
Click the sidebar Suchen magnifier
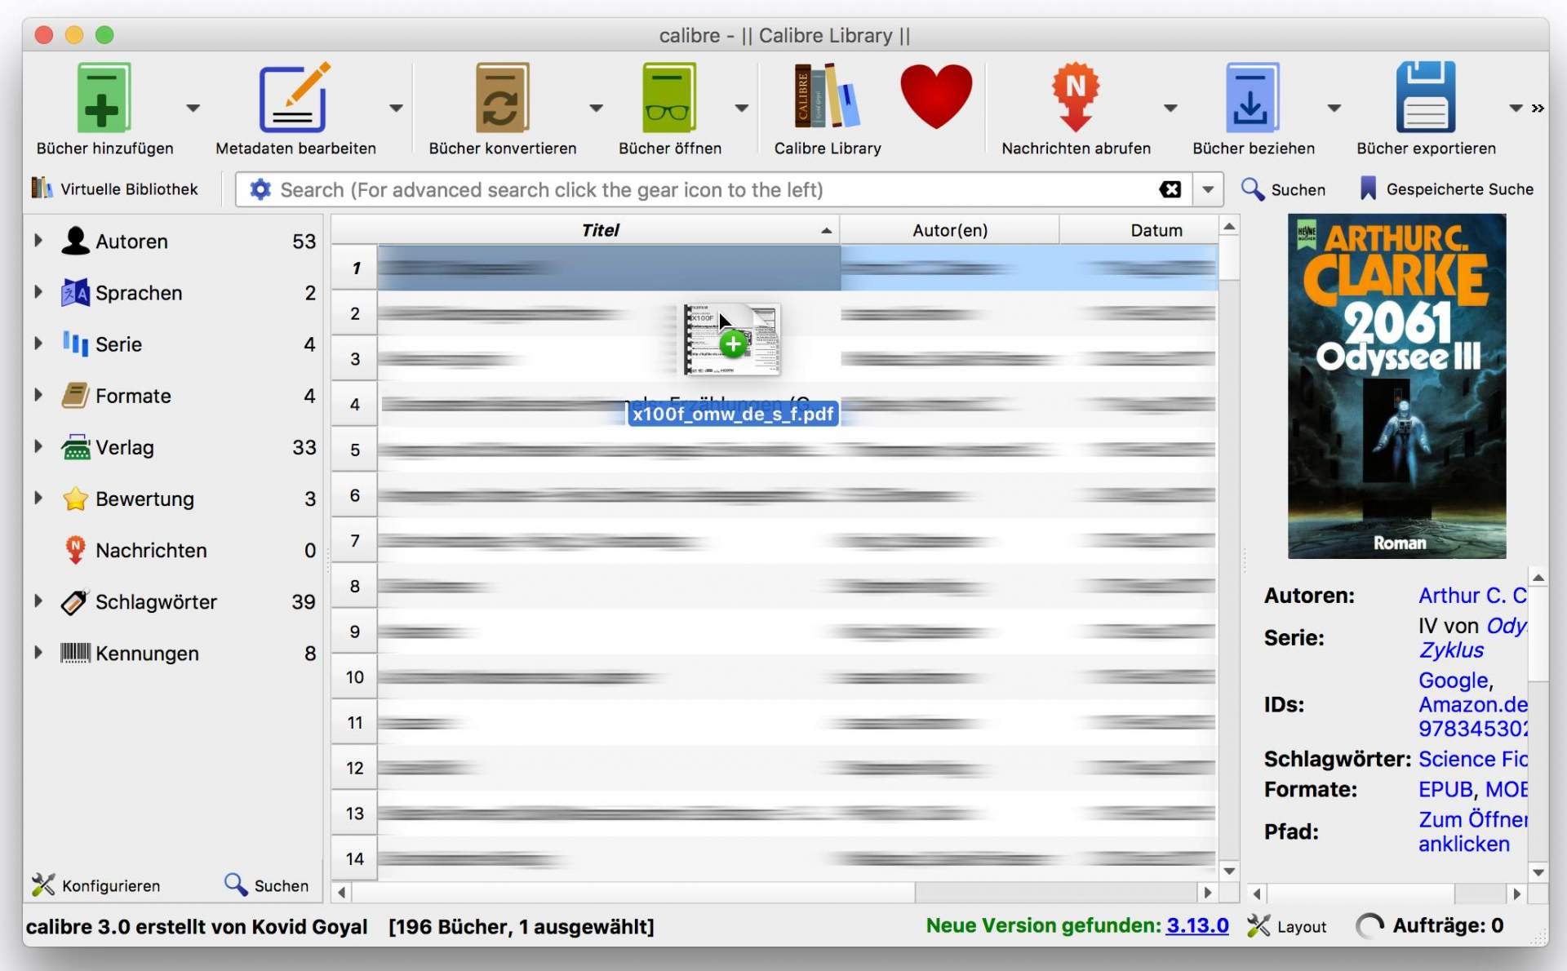tap(236, 885)
